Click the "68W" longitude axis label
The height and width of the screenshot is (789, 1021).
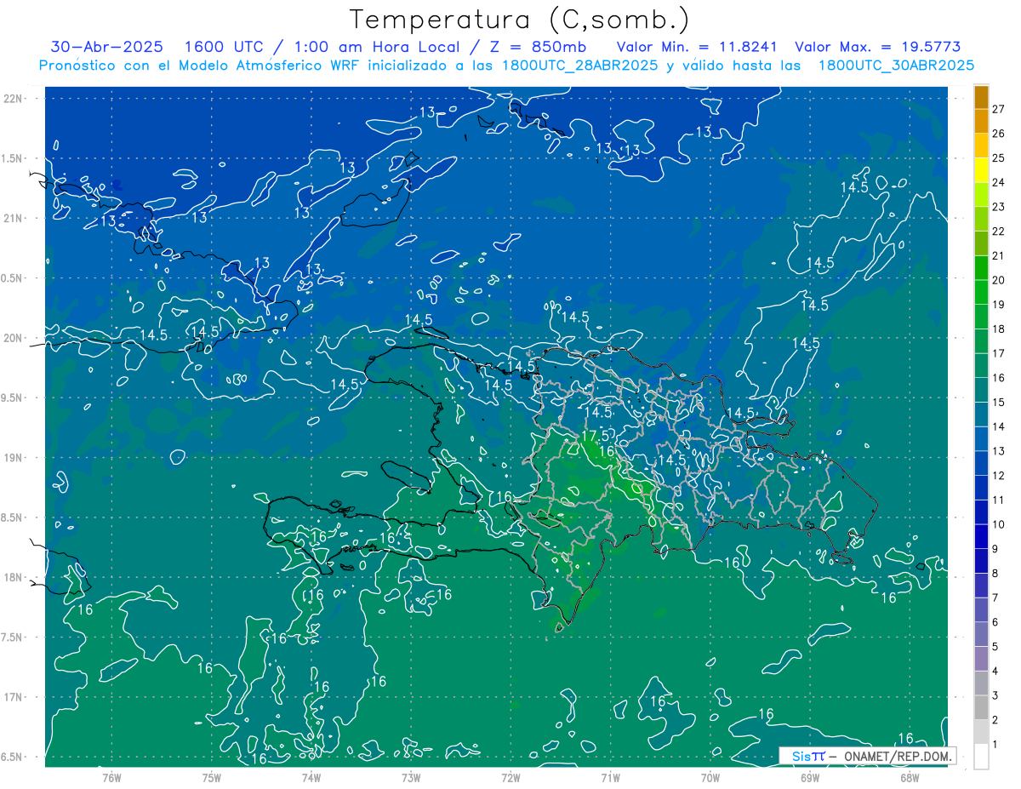pos(910,777)
